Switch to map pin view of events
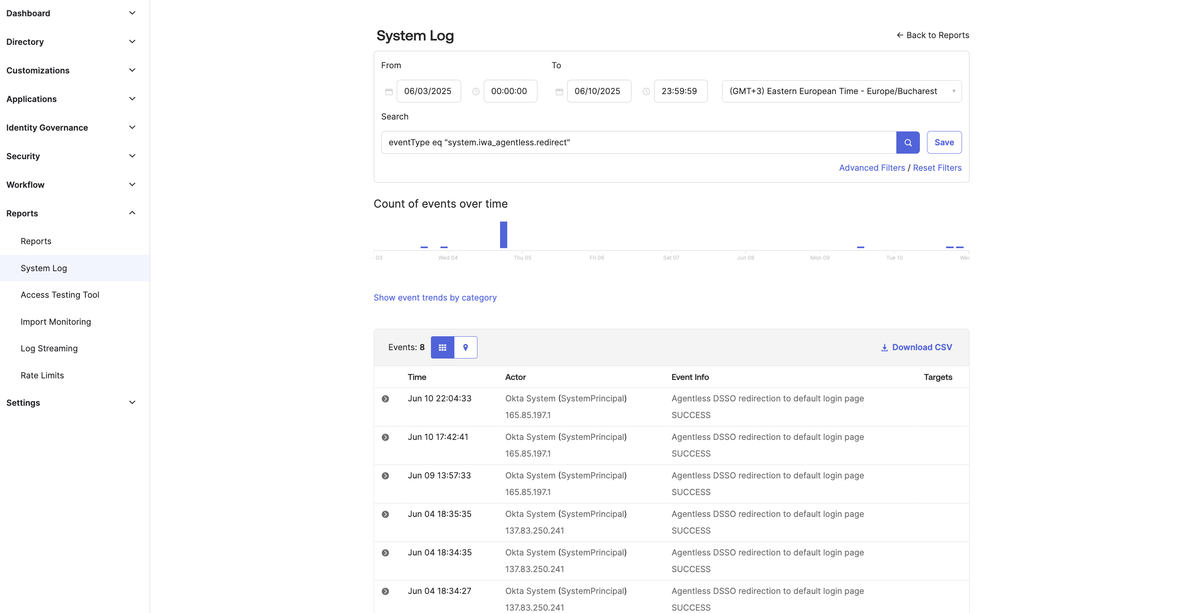The height and width of the screenshot is (613, 1186). (x=466, y=347)
